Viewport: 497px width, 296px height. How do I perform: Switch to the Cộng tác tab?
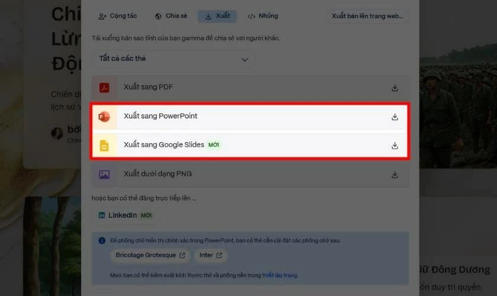(118, 16)
